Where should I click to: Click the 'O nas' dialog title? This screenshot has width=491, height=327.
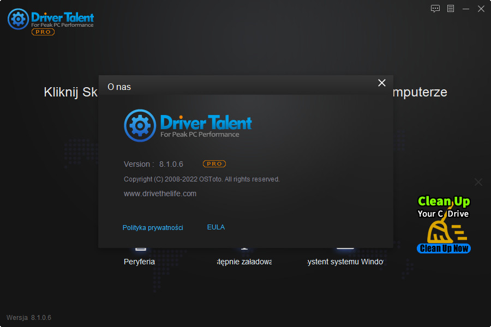click(x=119, y=87)
